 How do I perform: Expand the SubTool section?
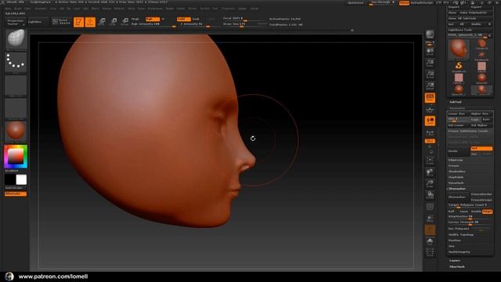click(x=456, y=102)
